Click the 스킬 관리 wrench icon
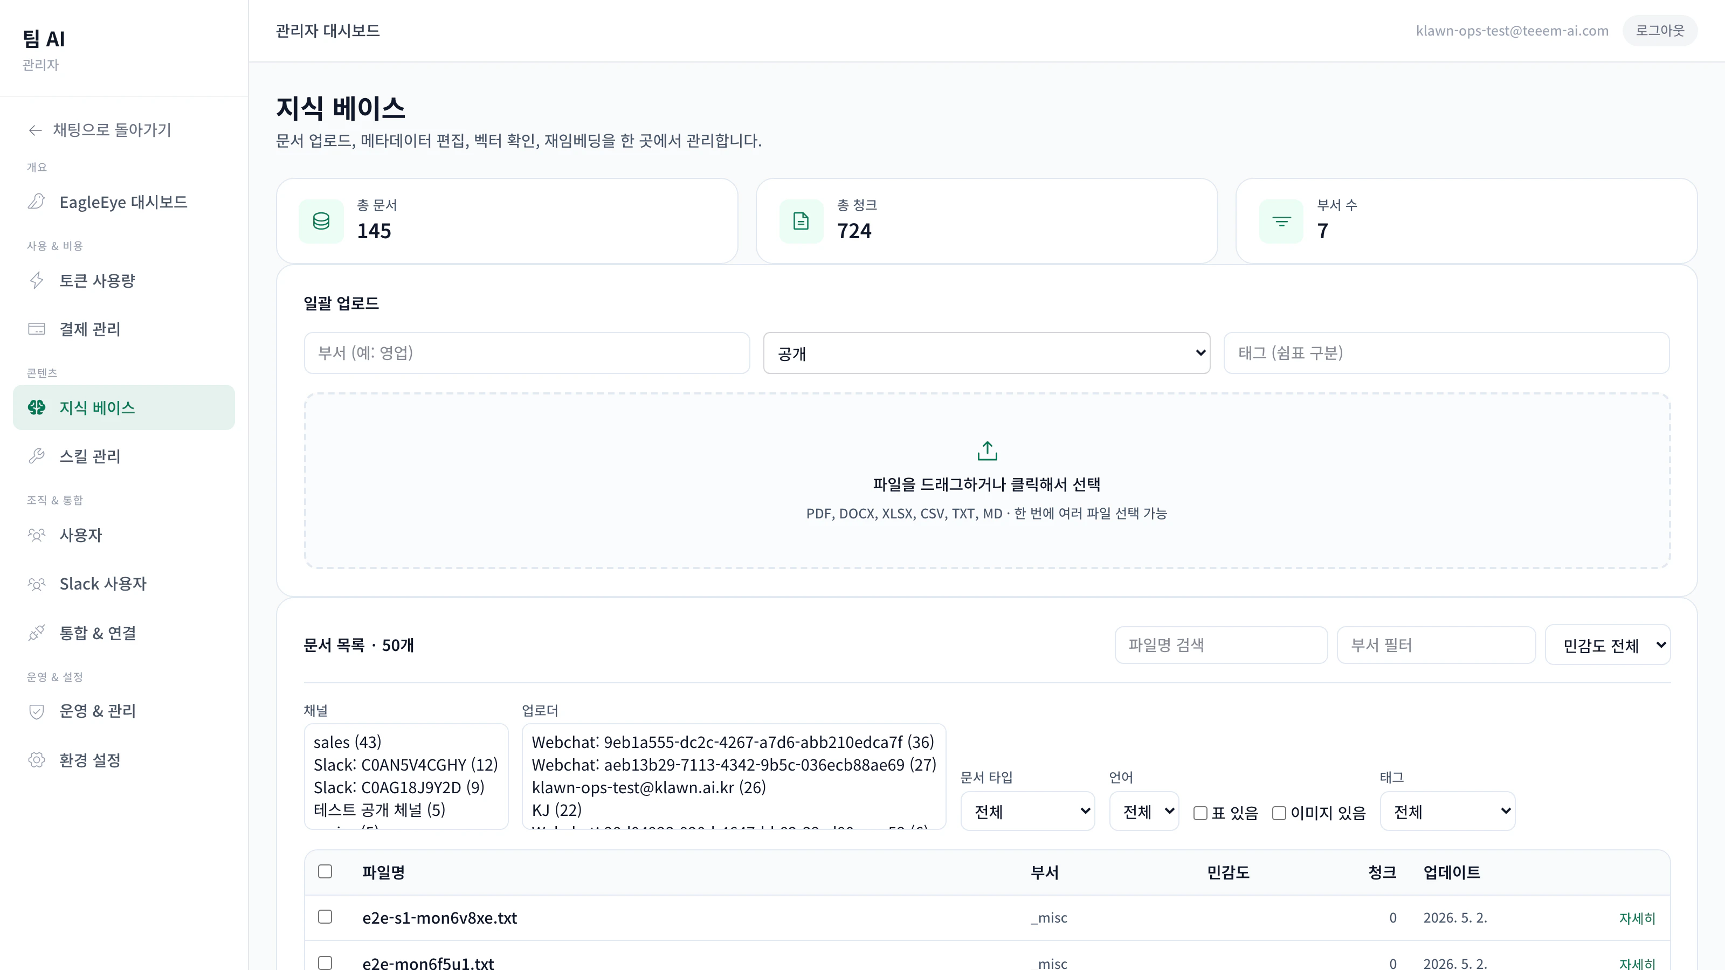The height and width of the screenshot is (970, 1725). pyautogui.click(x=36, y=456)
